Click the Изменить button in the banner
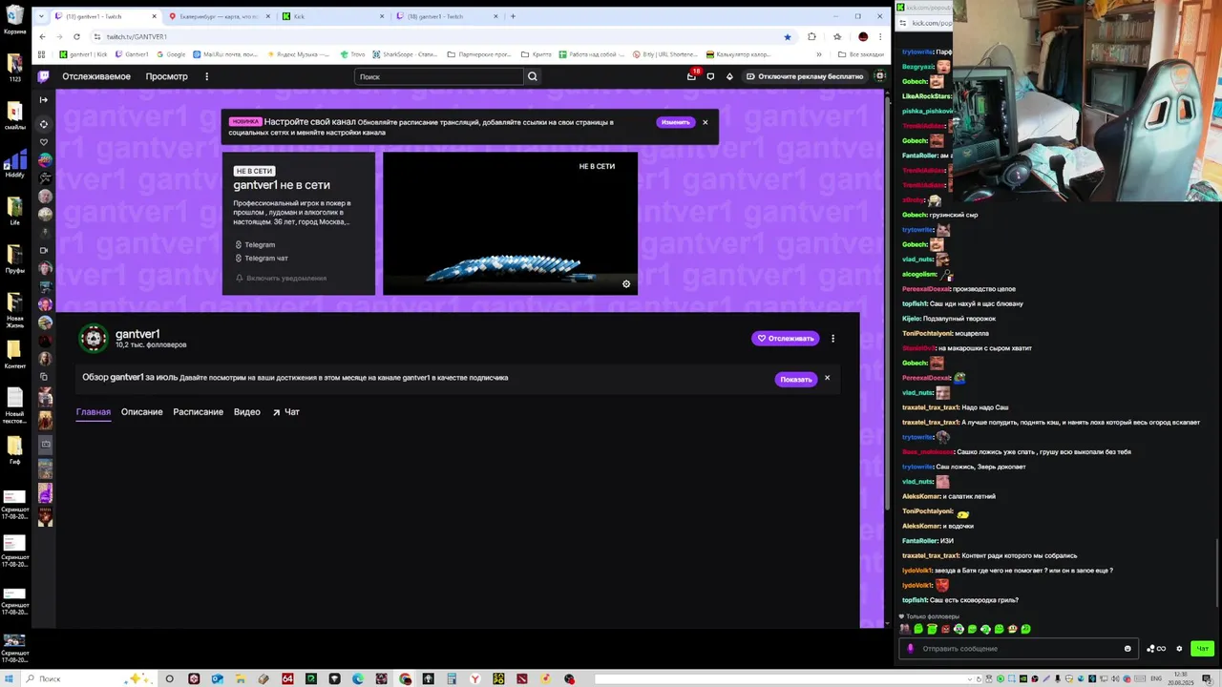This screenshot has width=1222, height=687. (x=675, y=122)
